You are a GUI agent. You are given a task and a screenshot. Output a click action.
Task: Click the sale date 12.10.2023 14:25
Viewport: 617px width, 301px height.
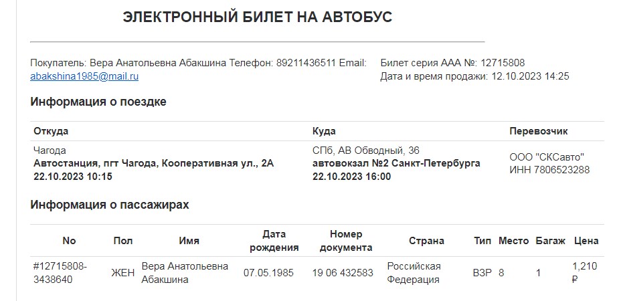coord(530,76)
